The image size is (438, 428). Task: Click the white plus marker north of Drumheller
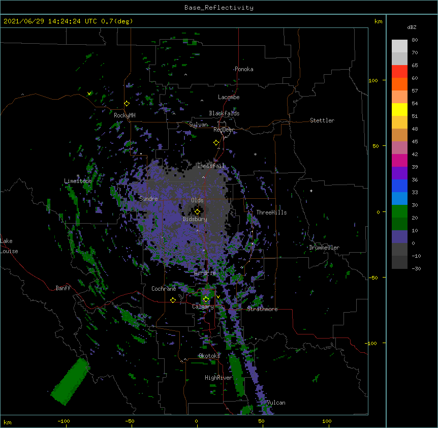coord(311,191)
